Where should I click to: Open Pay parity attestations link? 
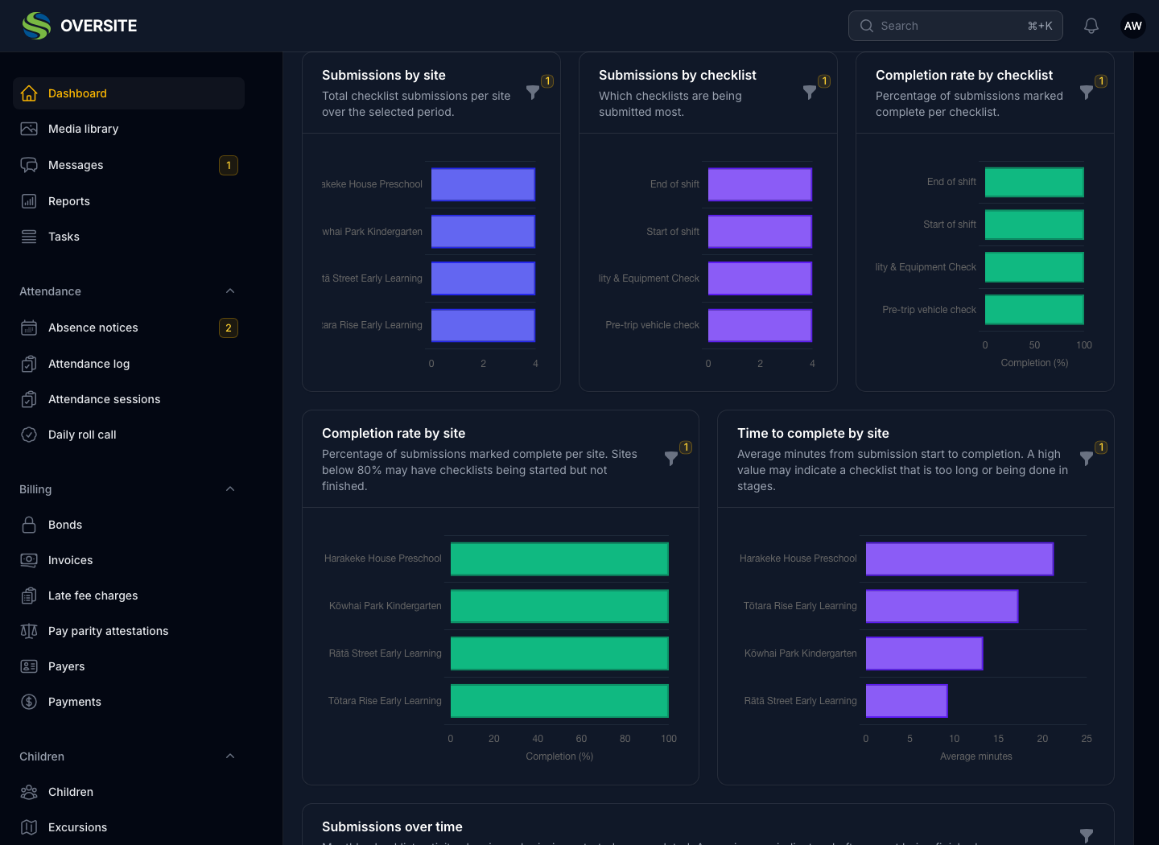coord(129,631)
